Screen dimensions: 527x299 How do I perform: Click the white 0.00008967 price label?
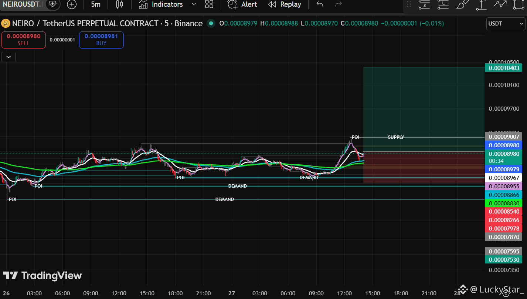pos(504,178)
